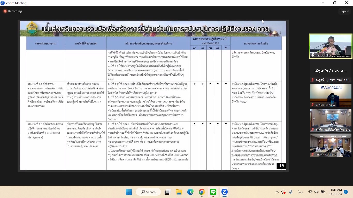Click the year 66 column header
Viewport: 353px width, 198px height.
coord(194,48)
